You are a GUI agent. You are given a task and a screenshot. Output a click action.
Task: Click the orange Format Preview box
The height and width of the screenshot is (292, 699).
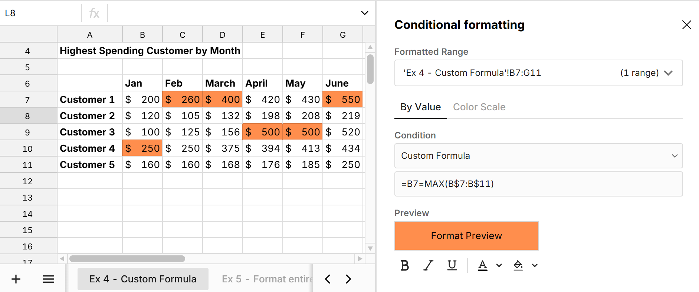466,236
